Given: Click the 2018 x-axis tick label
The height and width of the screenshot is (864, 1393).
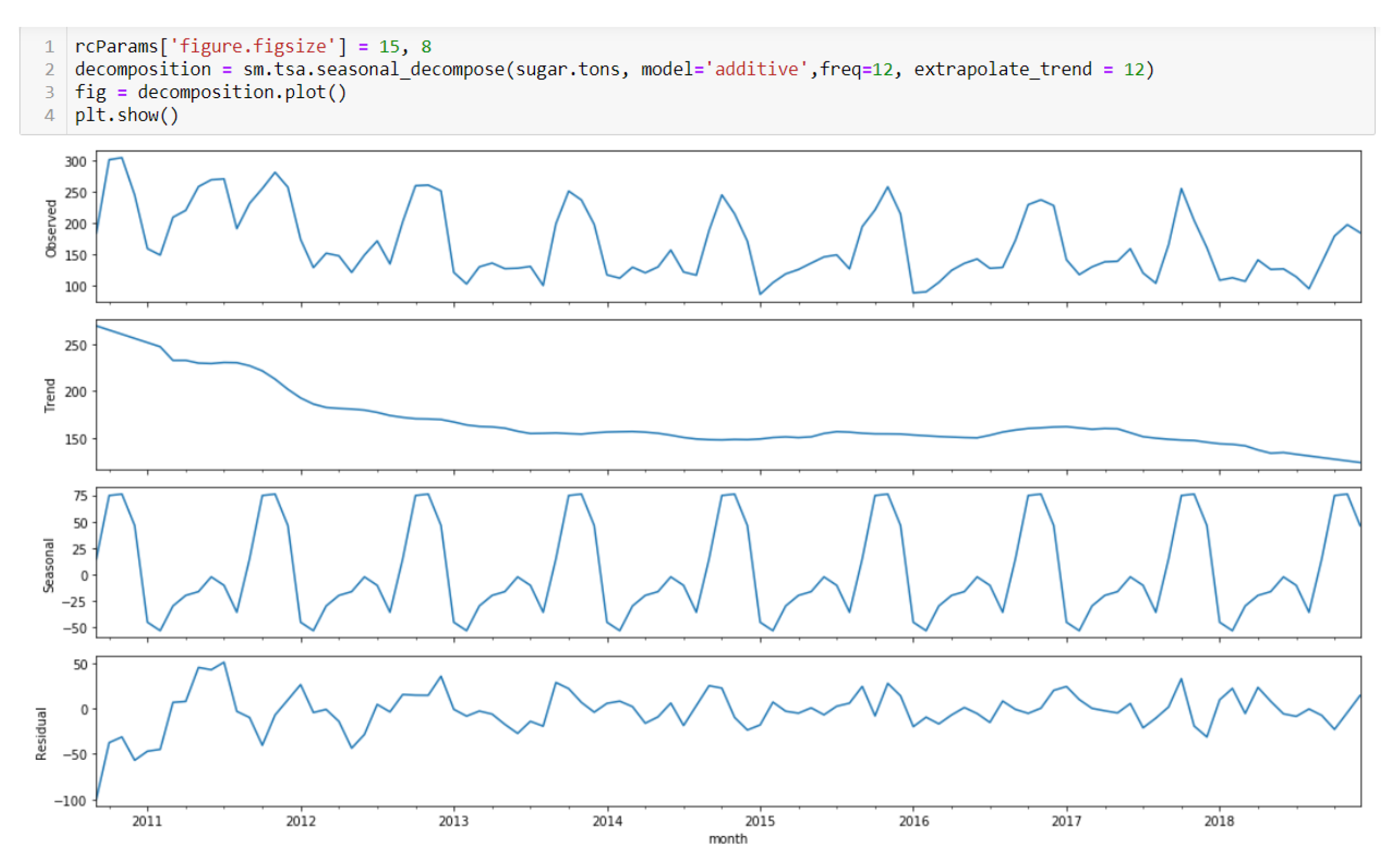Looking at the screenshot, I should [1218, 821].
